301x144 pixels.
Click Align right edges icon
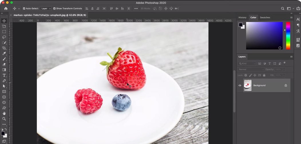click(98, 9)
